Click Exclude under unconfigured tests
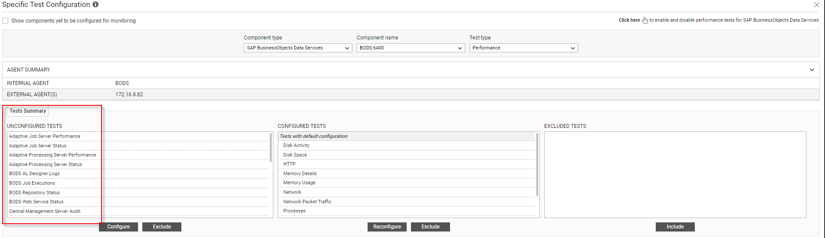Image resolution: width=825 pixels, height=238 pixels. tap(162, 227)
